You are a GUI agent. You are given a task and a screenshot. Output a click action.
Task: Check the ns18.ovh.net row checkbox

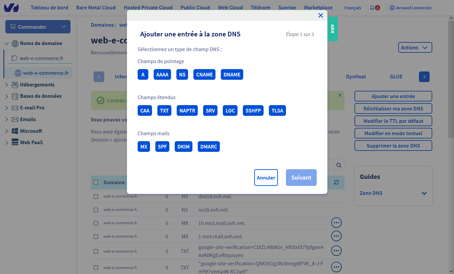pos(96,210)
